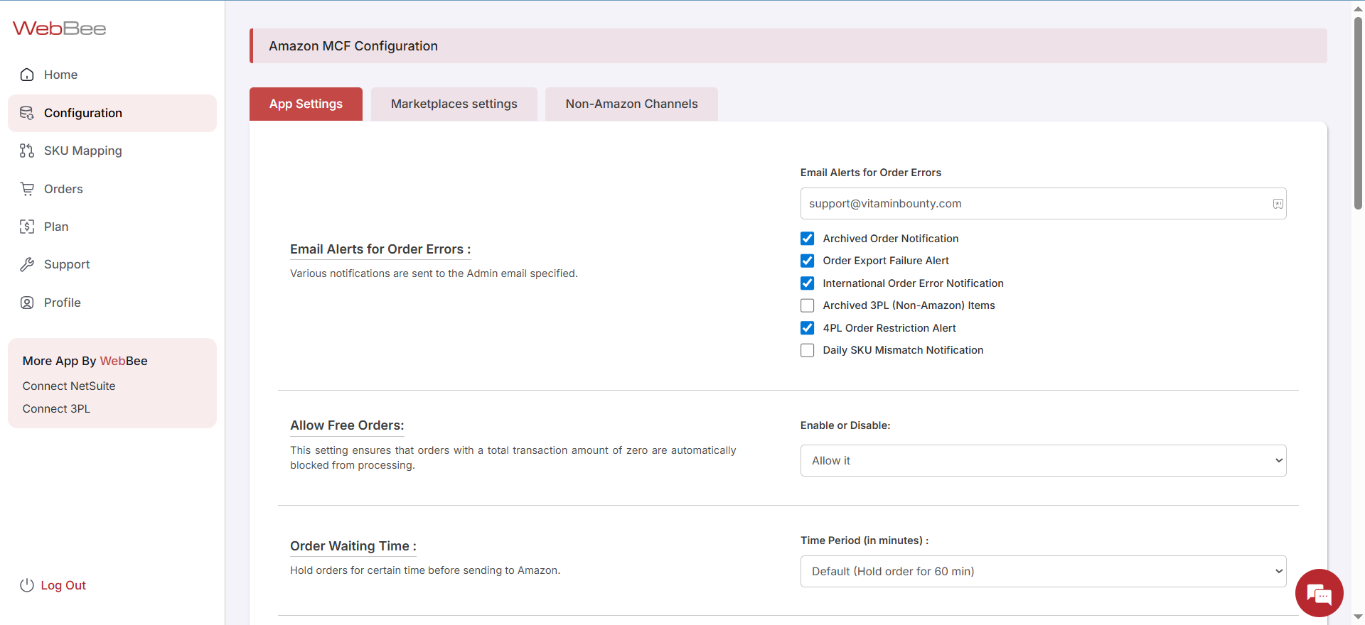Click the SKU Mapping sidebar icon

pos(27,151)
